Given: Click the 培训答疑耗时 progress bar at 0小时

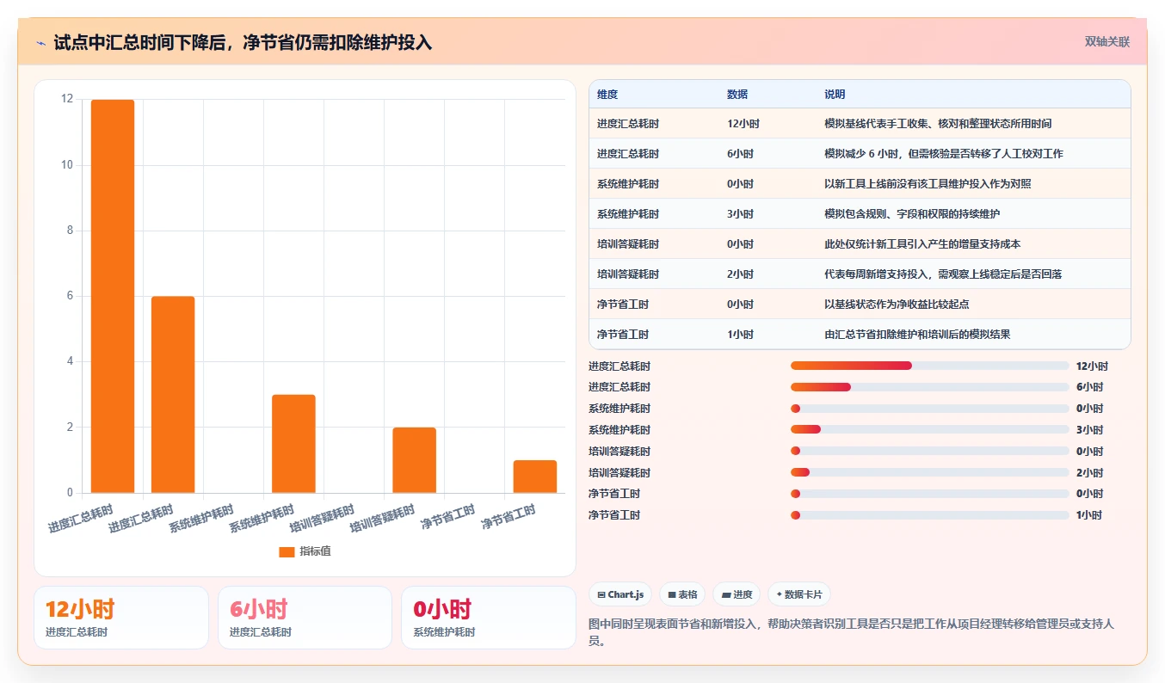Looking at the screenshot, I should coord(930,451).
